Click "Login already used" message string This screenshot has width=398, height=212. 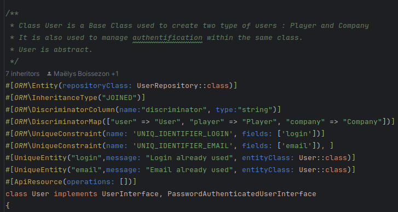[x=189, y=158]
